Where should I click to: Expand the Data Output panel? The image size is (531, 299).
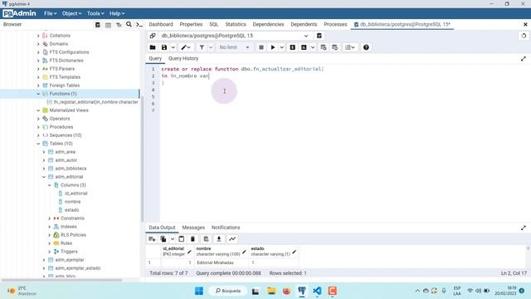(524, 228)
